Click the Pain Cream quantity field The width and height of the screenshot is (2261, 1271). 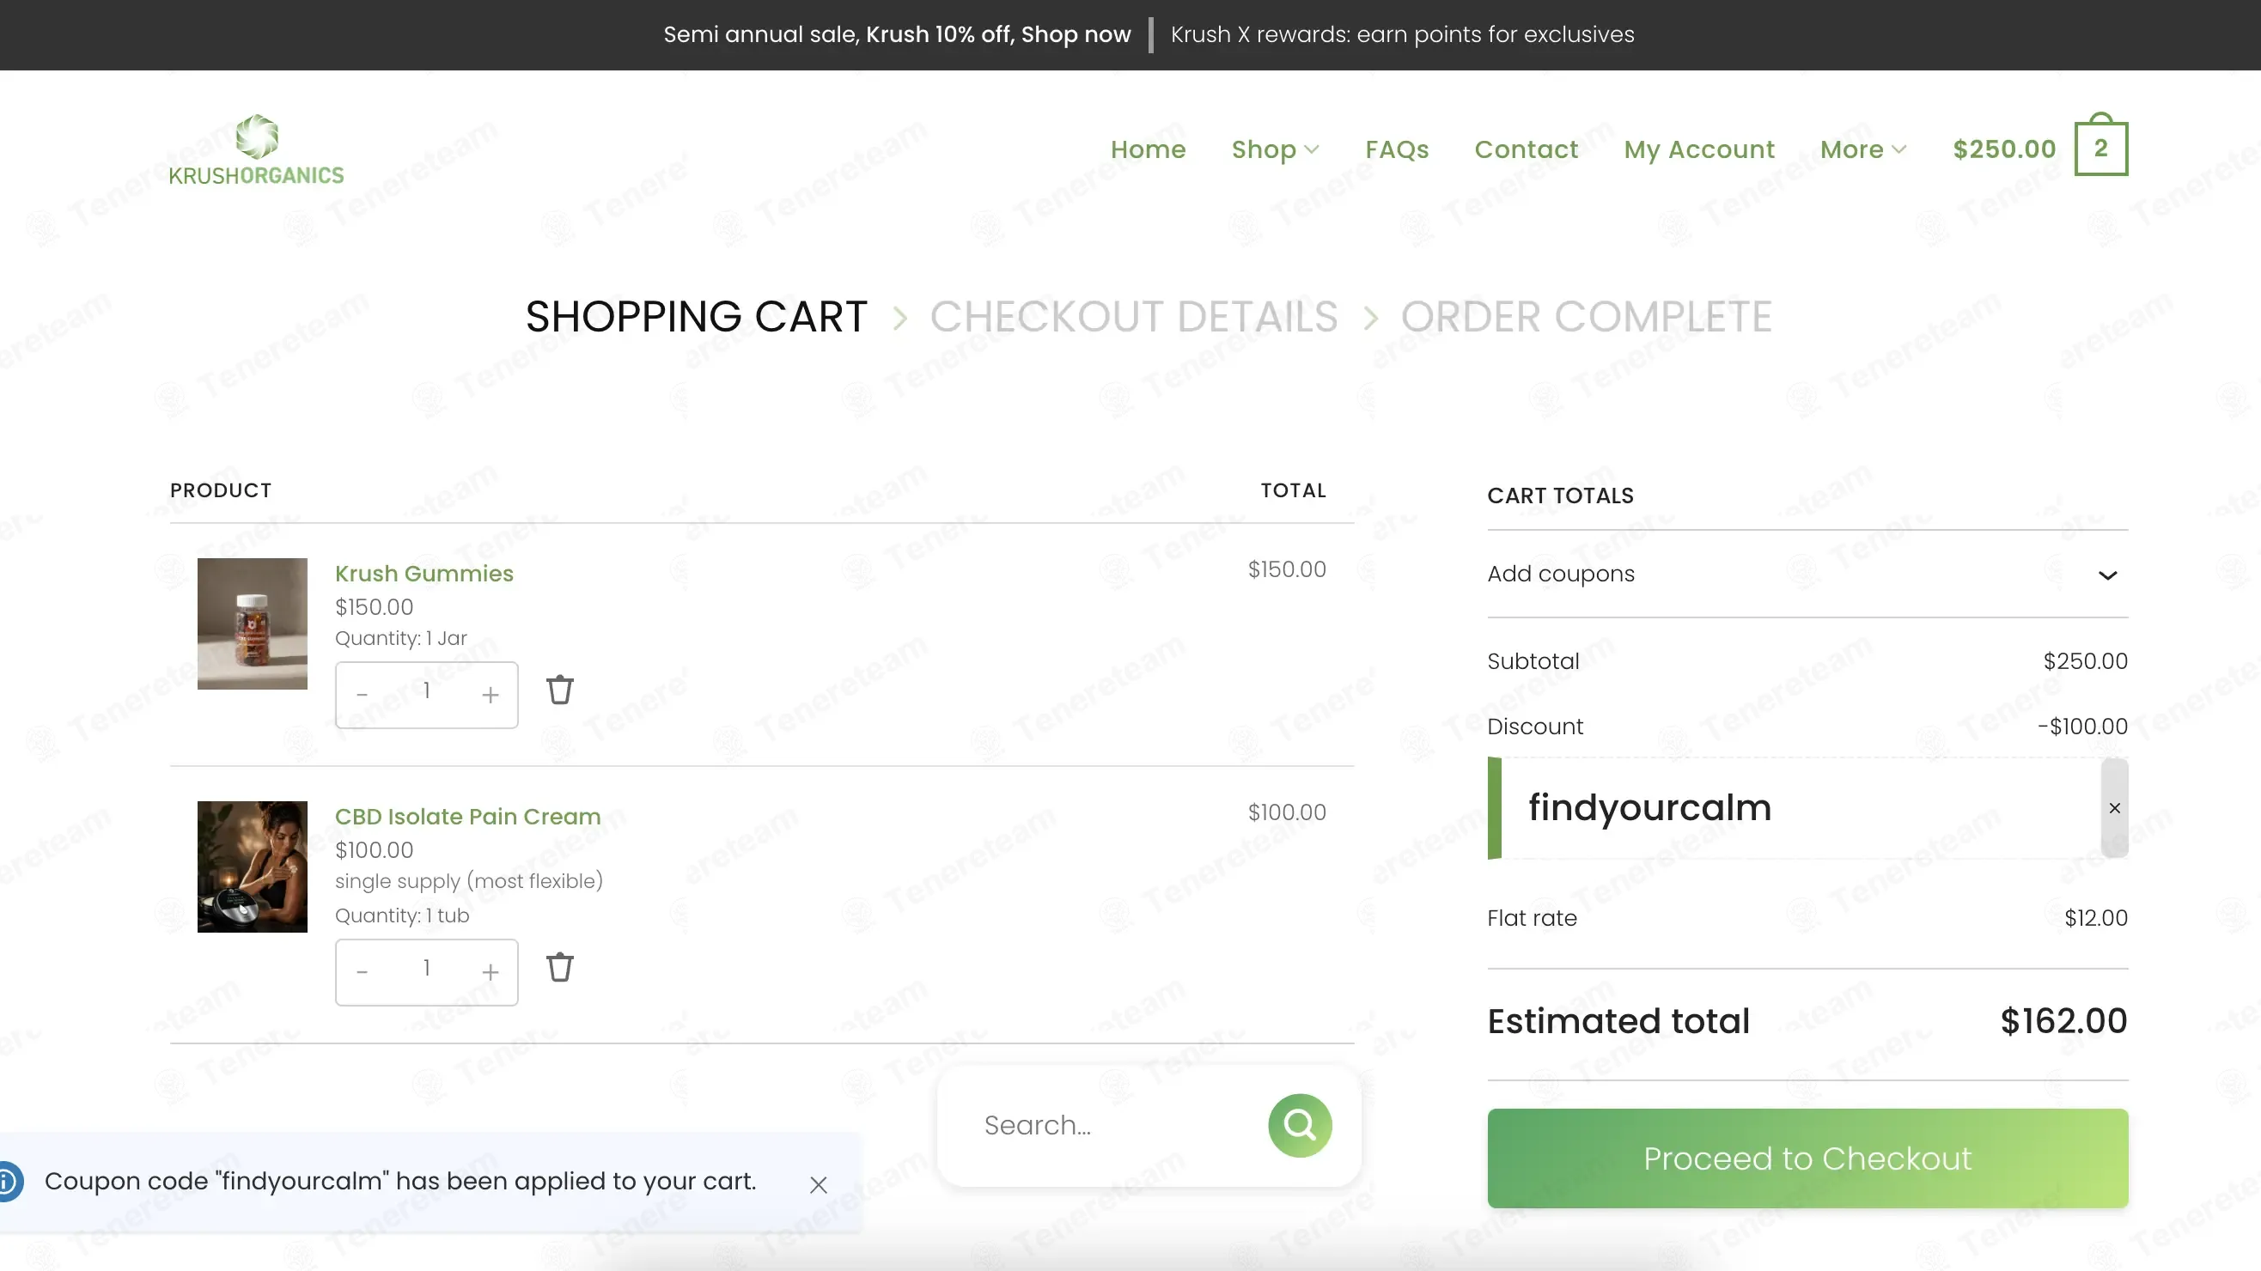(x=426, y=969)
